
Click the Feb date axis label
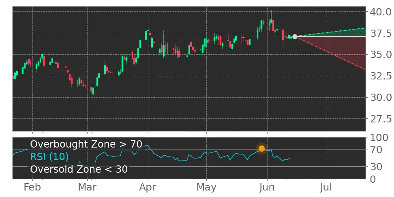point(32,187)
